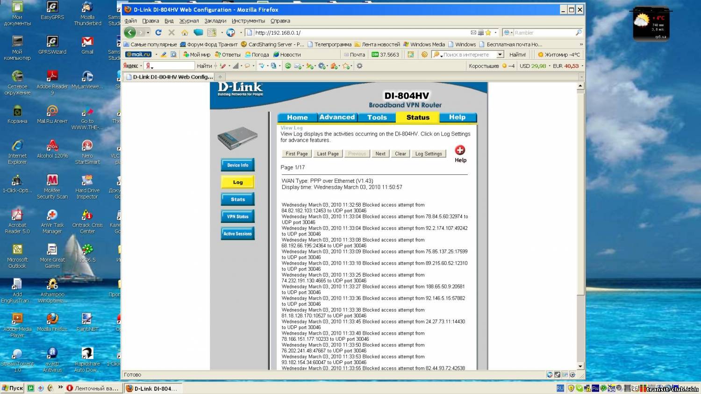Viewport: 701px width, 394px height.
Task: Click the Пуск start button
Action: 13,388
